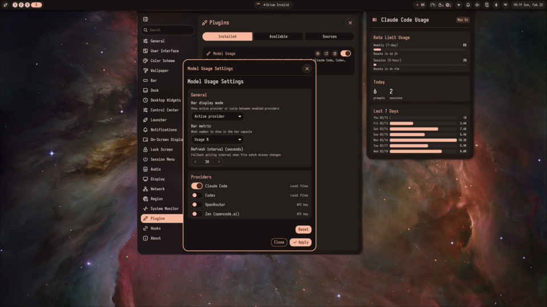Image resolution: width=547 pixels, height=307 pixels.
Task: Apply the Model Usage settings
Action: (x=300, y=242)
